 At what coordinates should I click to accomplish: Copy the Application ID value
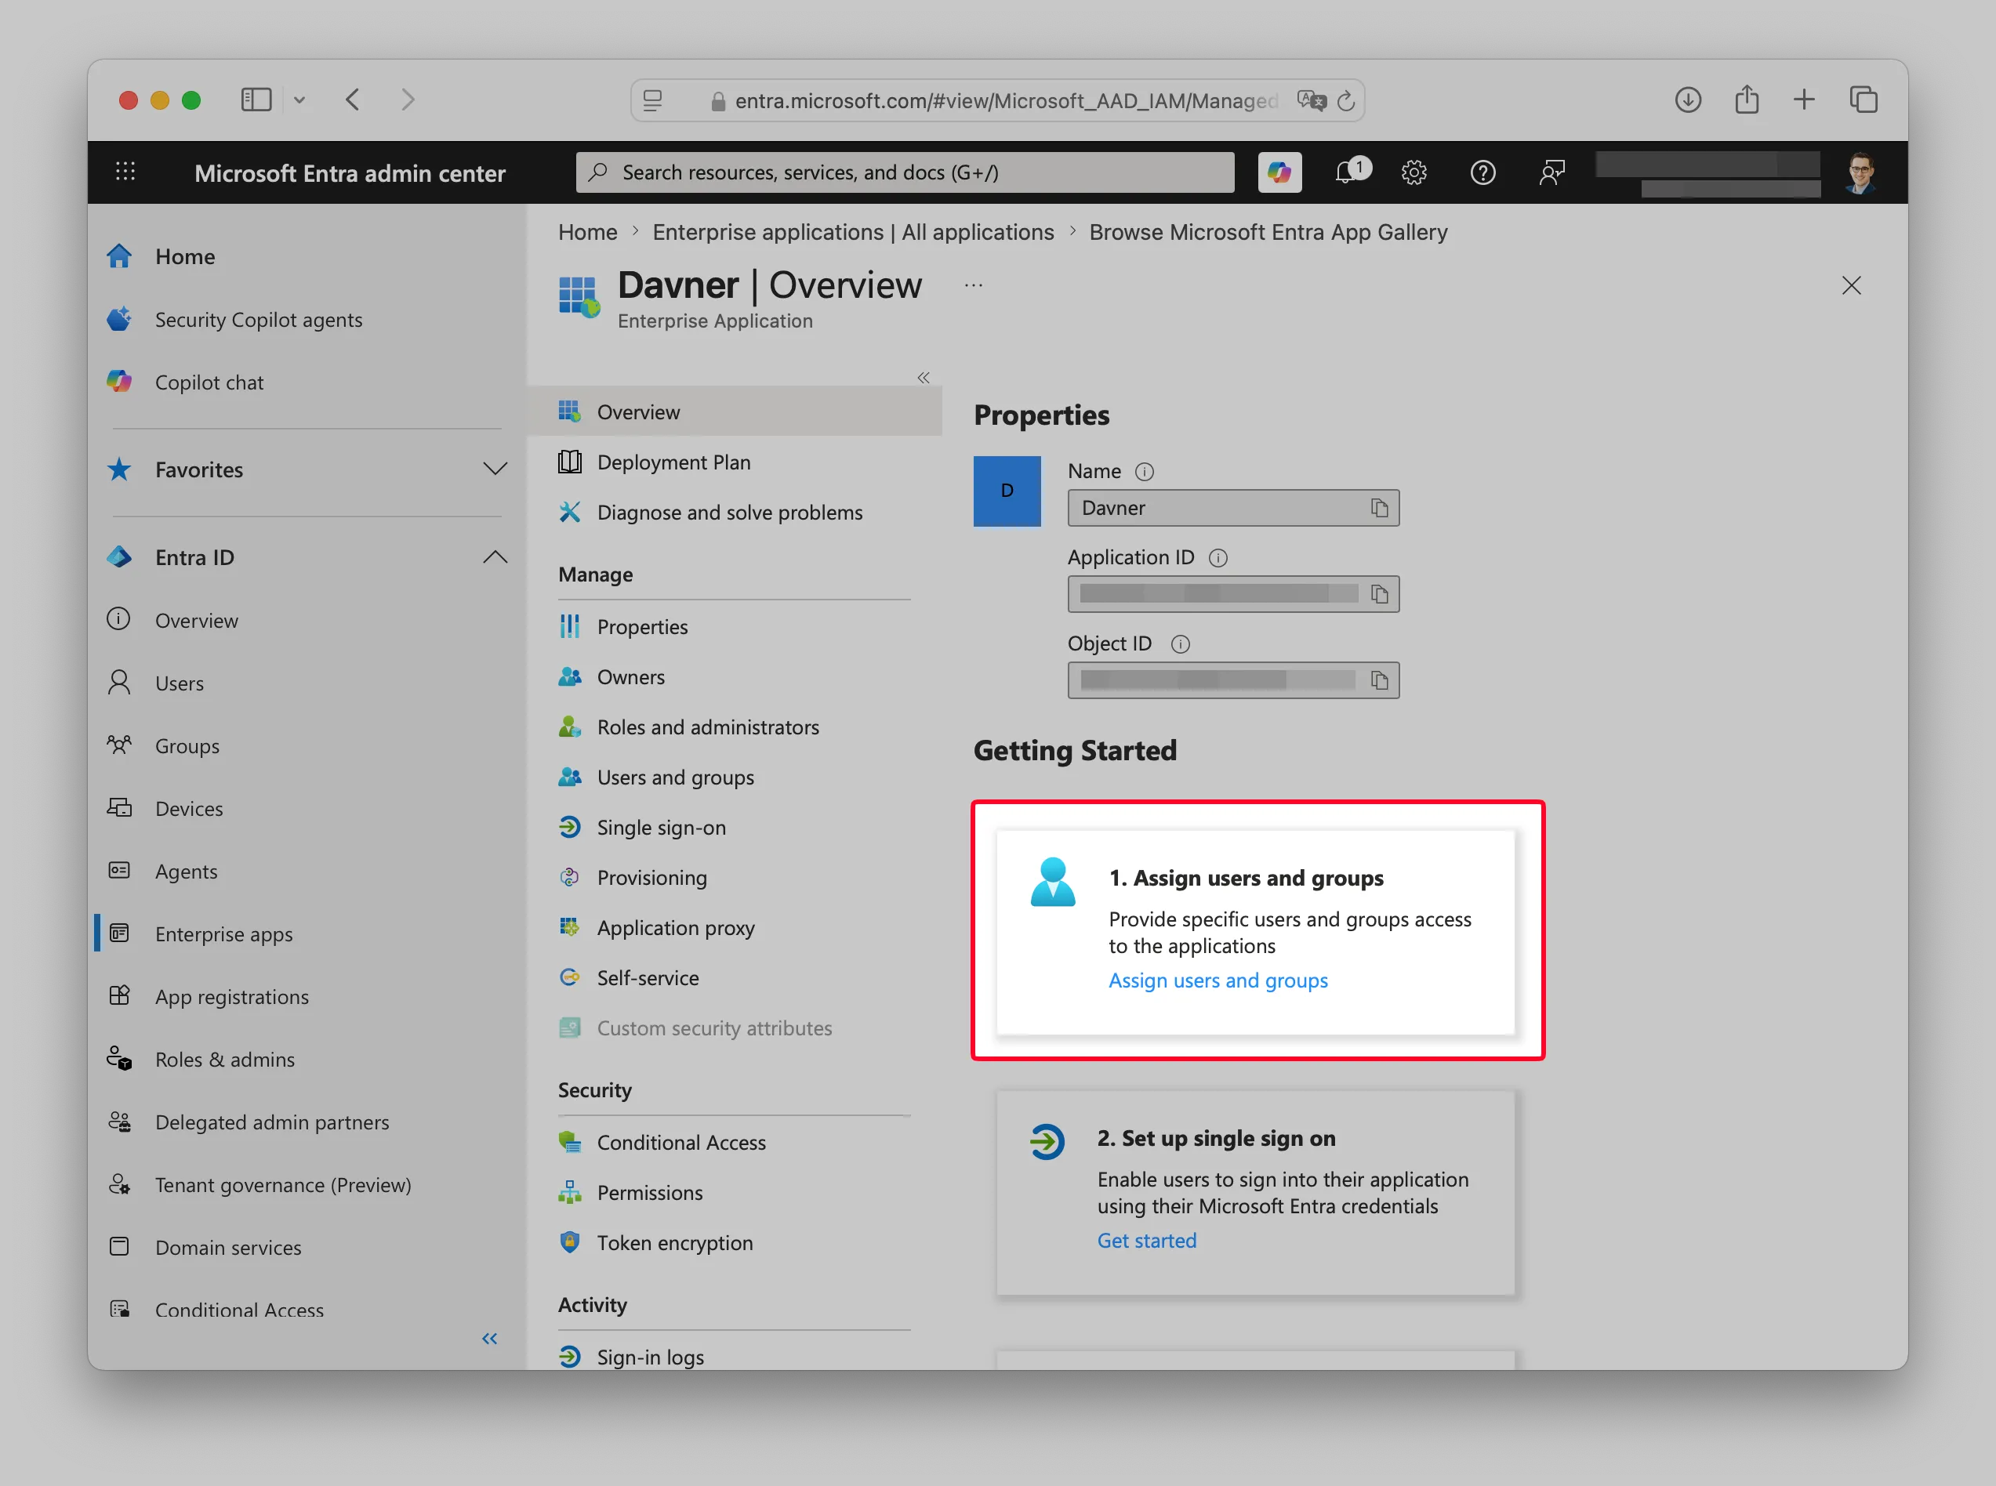1379,593
